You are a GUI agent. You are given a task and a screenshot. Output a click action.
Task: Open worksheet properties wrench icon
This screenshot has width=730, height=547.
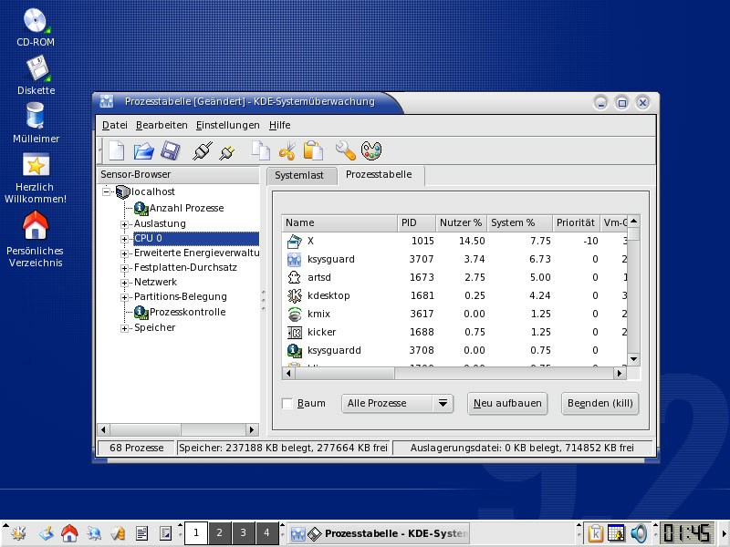click(345, 150)
